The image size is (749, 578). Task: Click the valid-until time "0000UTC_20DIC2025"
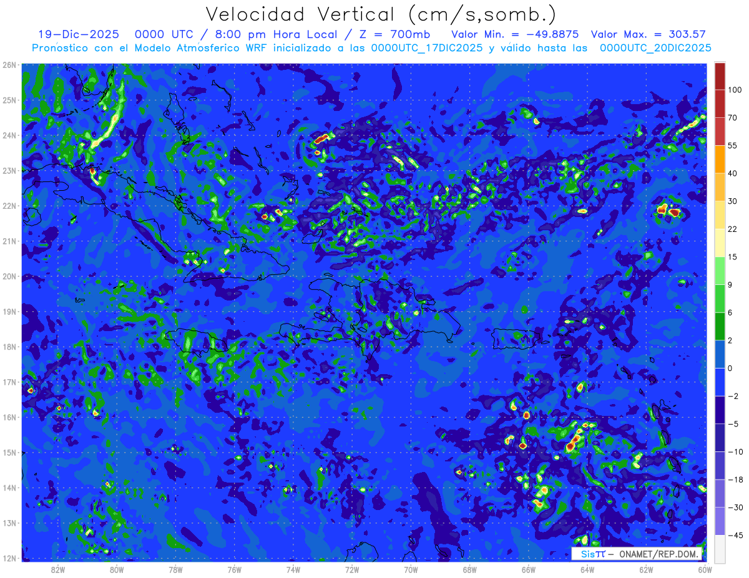[x=655, y=48]
